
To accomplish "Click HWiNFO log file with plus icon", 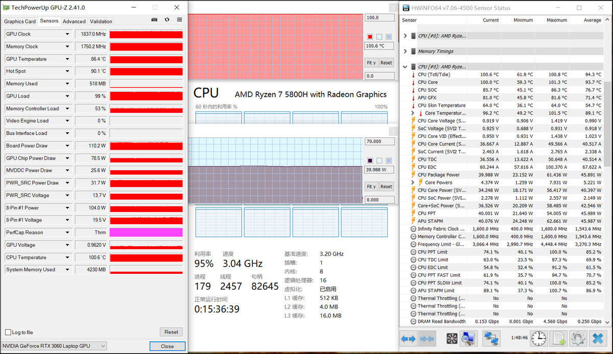I will 559,338.
